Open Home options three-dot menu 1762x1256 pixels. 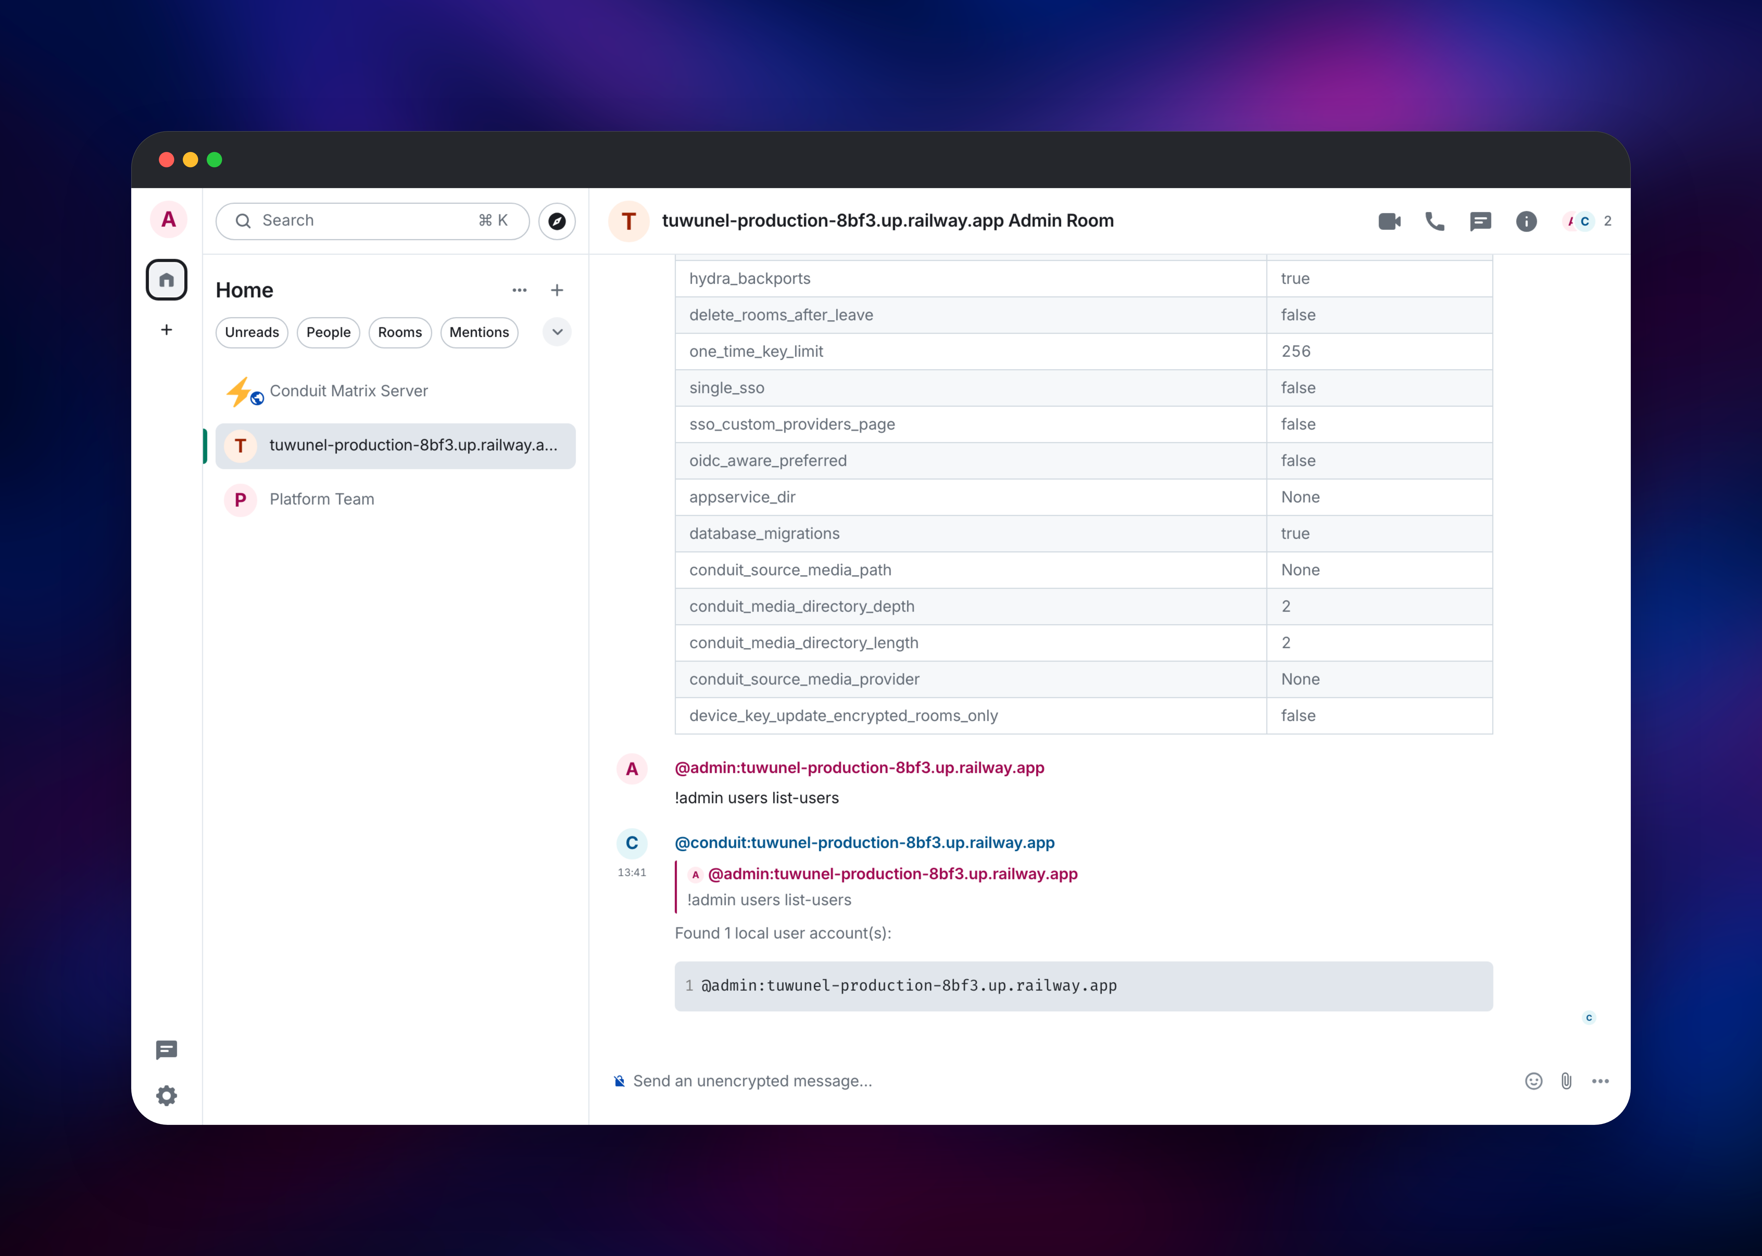pos(519,290)
